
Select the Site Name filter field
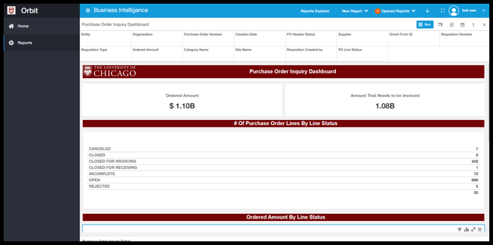pyautogui.click(x=260, y=54)
